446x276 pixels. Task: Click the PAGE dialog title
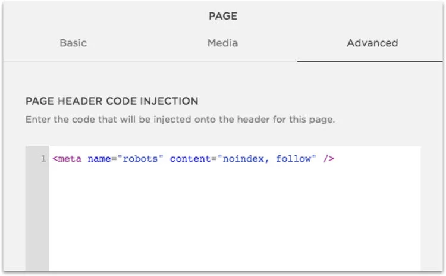(x=223, y=16)
